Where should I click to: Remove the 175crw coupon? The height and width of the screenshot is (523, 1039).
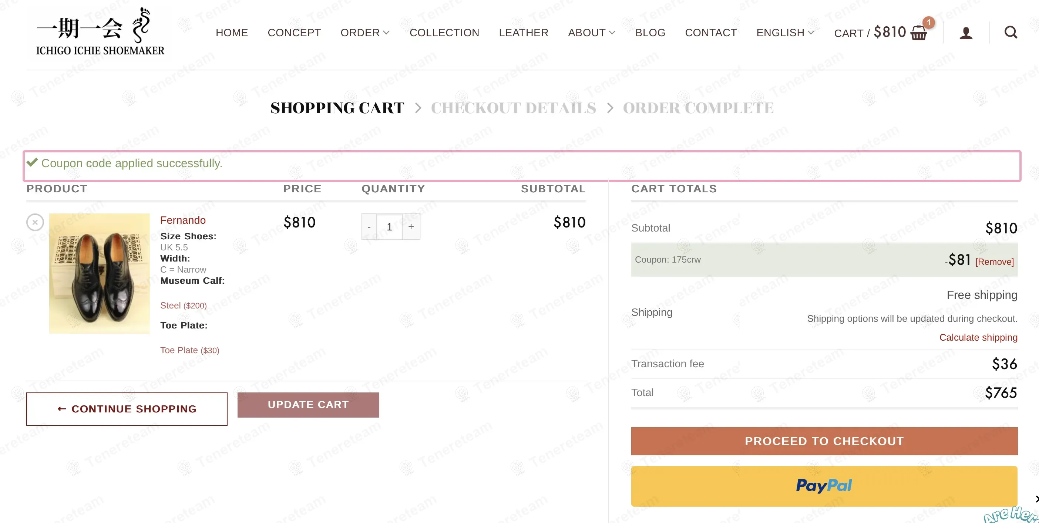tap(994, 262)
